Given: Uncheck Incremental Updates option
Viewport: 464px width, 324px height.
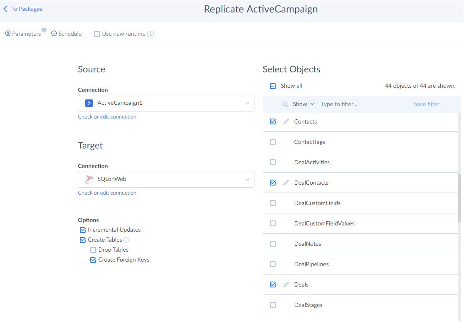Looking at the screenshot, I should pyautogui.click(x=83, y=230).
